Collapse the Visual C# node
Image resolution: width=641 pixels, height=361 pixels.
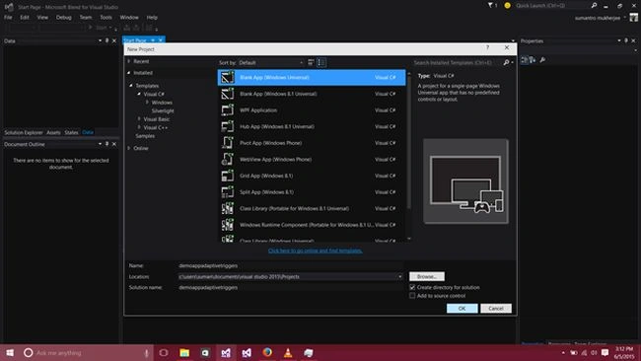tap(139, 94)
